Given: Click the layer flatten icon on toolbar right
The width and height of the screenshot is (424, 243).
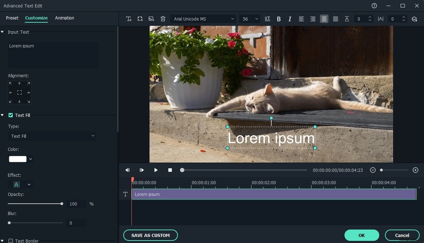Looking at the screenshot, I should (414, 19).
